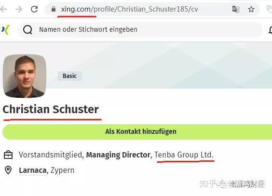Click the Tenba Group Ltd. company text
The height and width of the screenshot is (196, 272).
(184, 155)
